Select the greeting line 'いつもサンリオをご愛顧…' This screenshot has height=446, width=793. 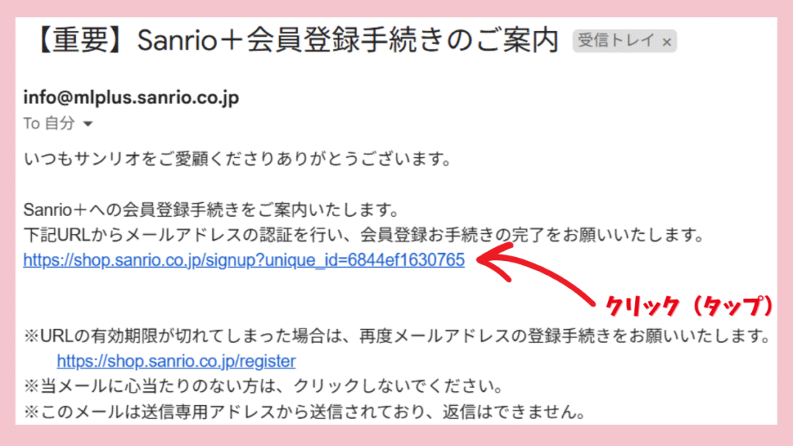(x=237, y=160)
